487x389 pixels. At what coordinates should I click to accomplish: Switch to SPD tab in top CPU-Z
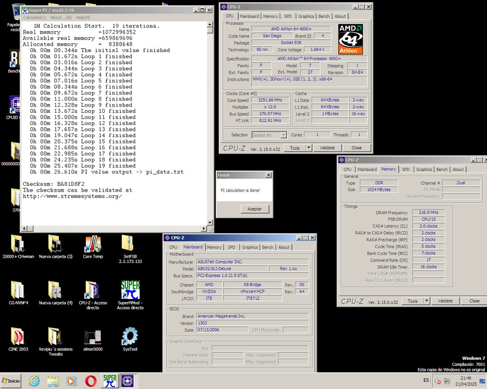pos(288,17)
